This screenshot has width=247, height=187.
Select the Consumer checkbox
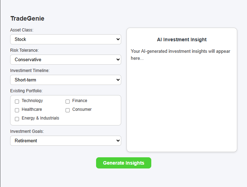click(x=68, y=110)
